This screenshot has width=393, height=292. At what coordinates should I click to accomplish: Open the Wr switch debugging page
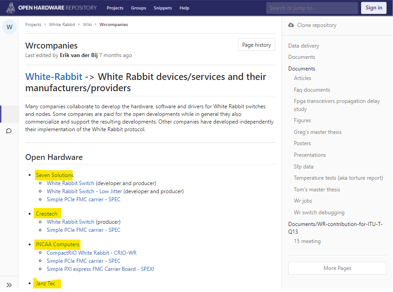[x=319, y=212]
